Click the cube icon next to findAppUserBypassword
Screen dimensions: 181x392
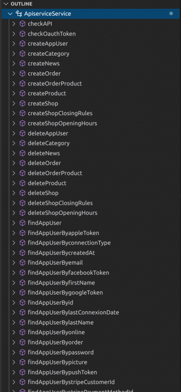pyautogui.click(x=23, y=352)
